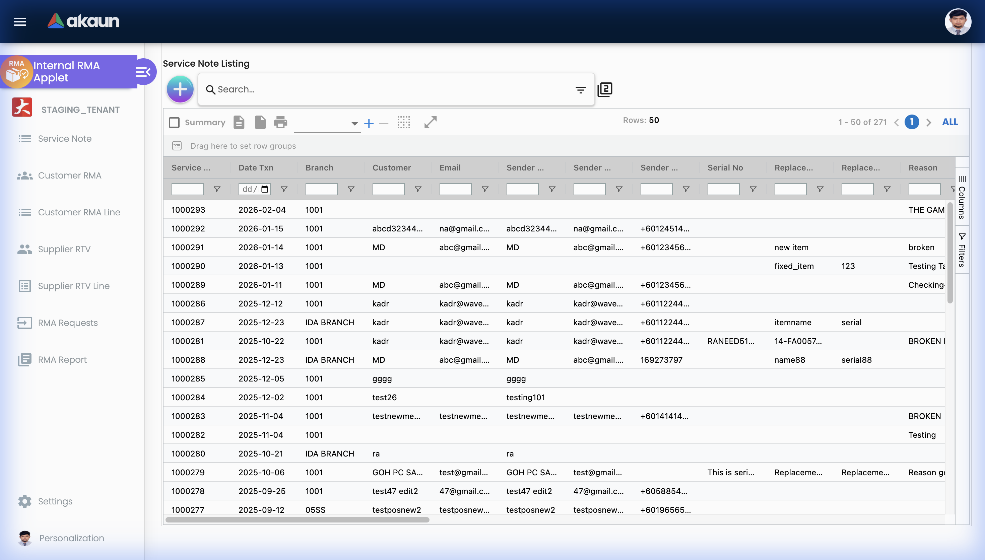Viewport: 985px width, 560px height.
Task: Click the plus icon to increase font size
Action: pyautogui.click(x=369, y=123)
